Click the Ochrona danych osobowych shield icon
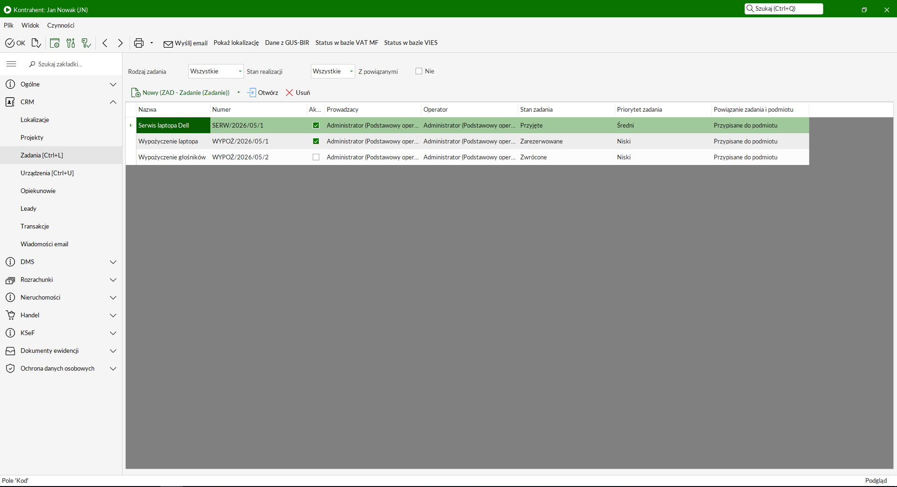The image size is (897, 487). click(10, 368)
